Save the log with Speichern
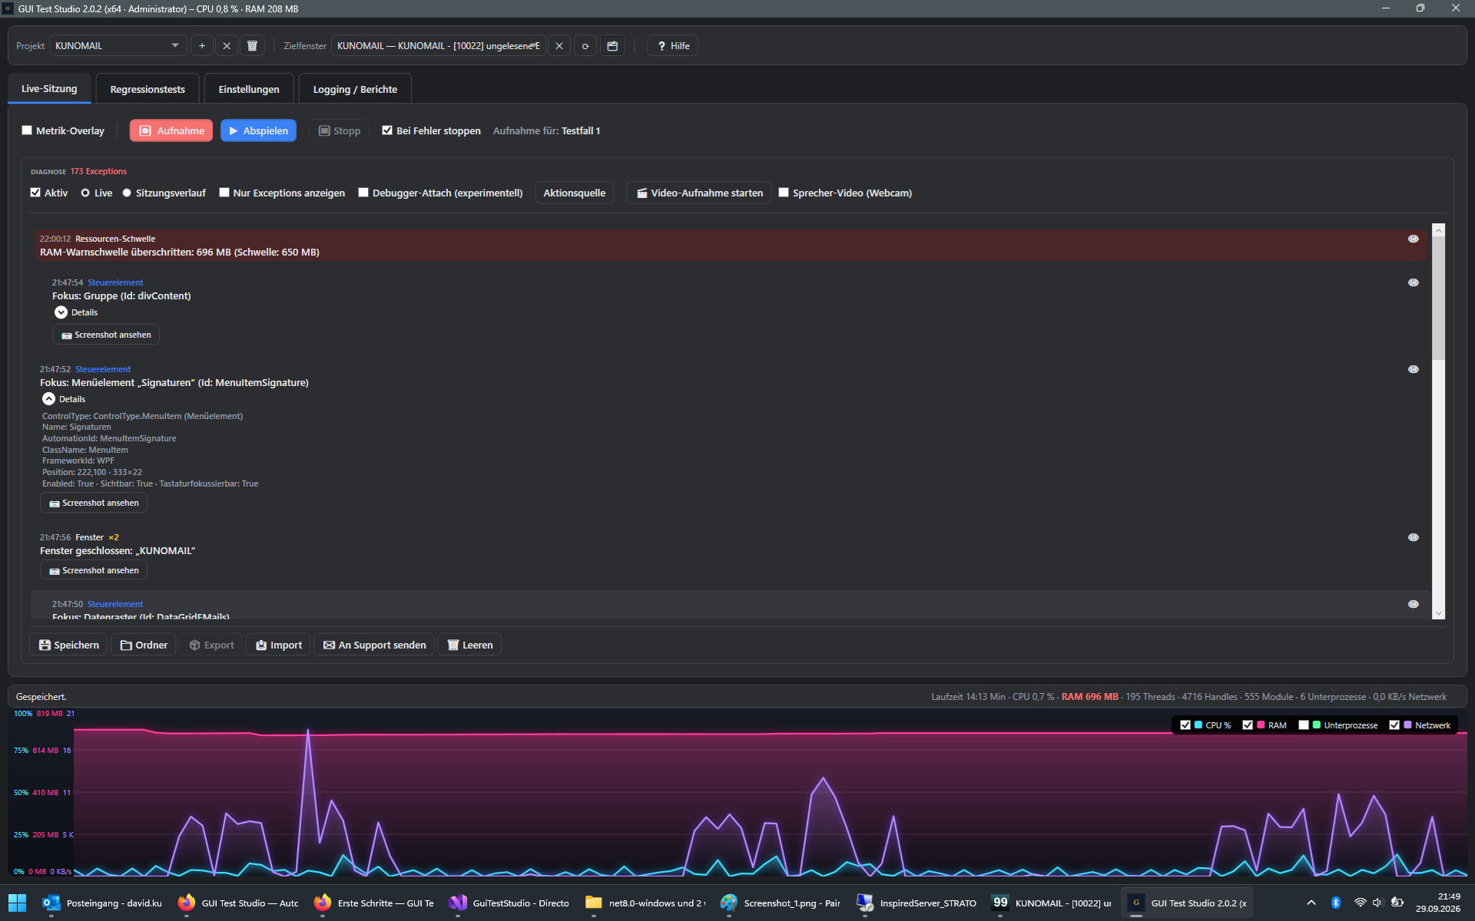The height and width of the screenshot is (921, 1475). (x=68, y=645)
